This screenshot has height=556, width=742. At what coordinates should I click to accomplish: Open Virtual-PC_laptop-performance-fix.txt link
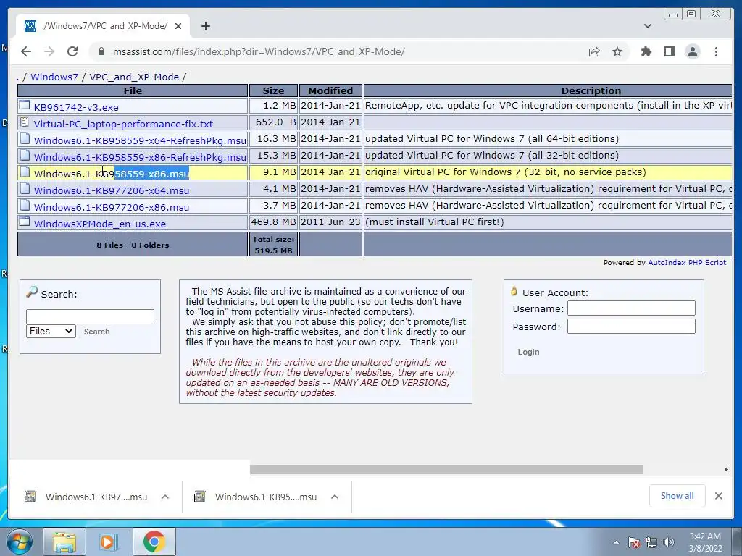[x=123, y=124]
